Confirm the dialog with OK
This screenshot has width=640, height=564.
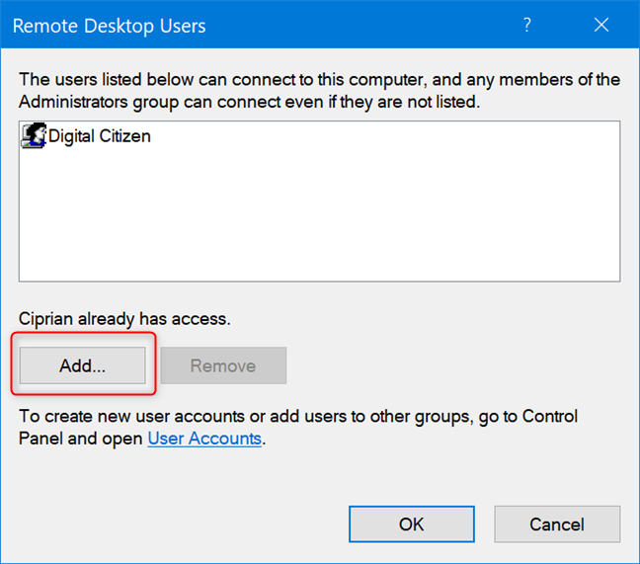(x=412, y=524)
